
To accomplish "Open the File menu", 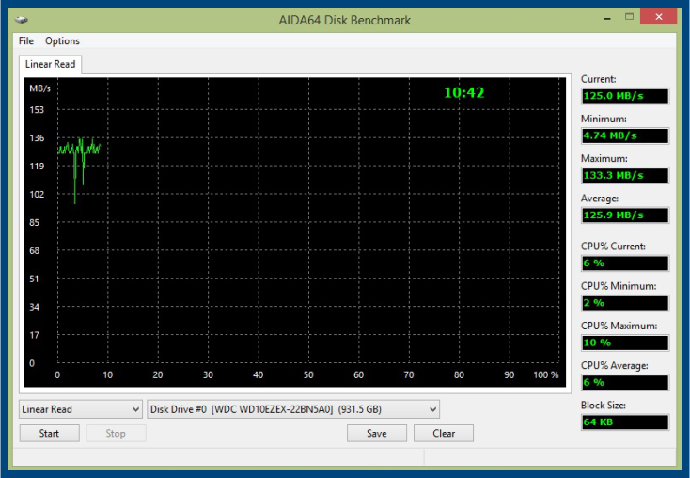I will point(26,41).
